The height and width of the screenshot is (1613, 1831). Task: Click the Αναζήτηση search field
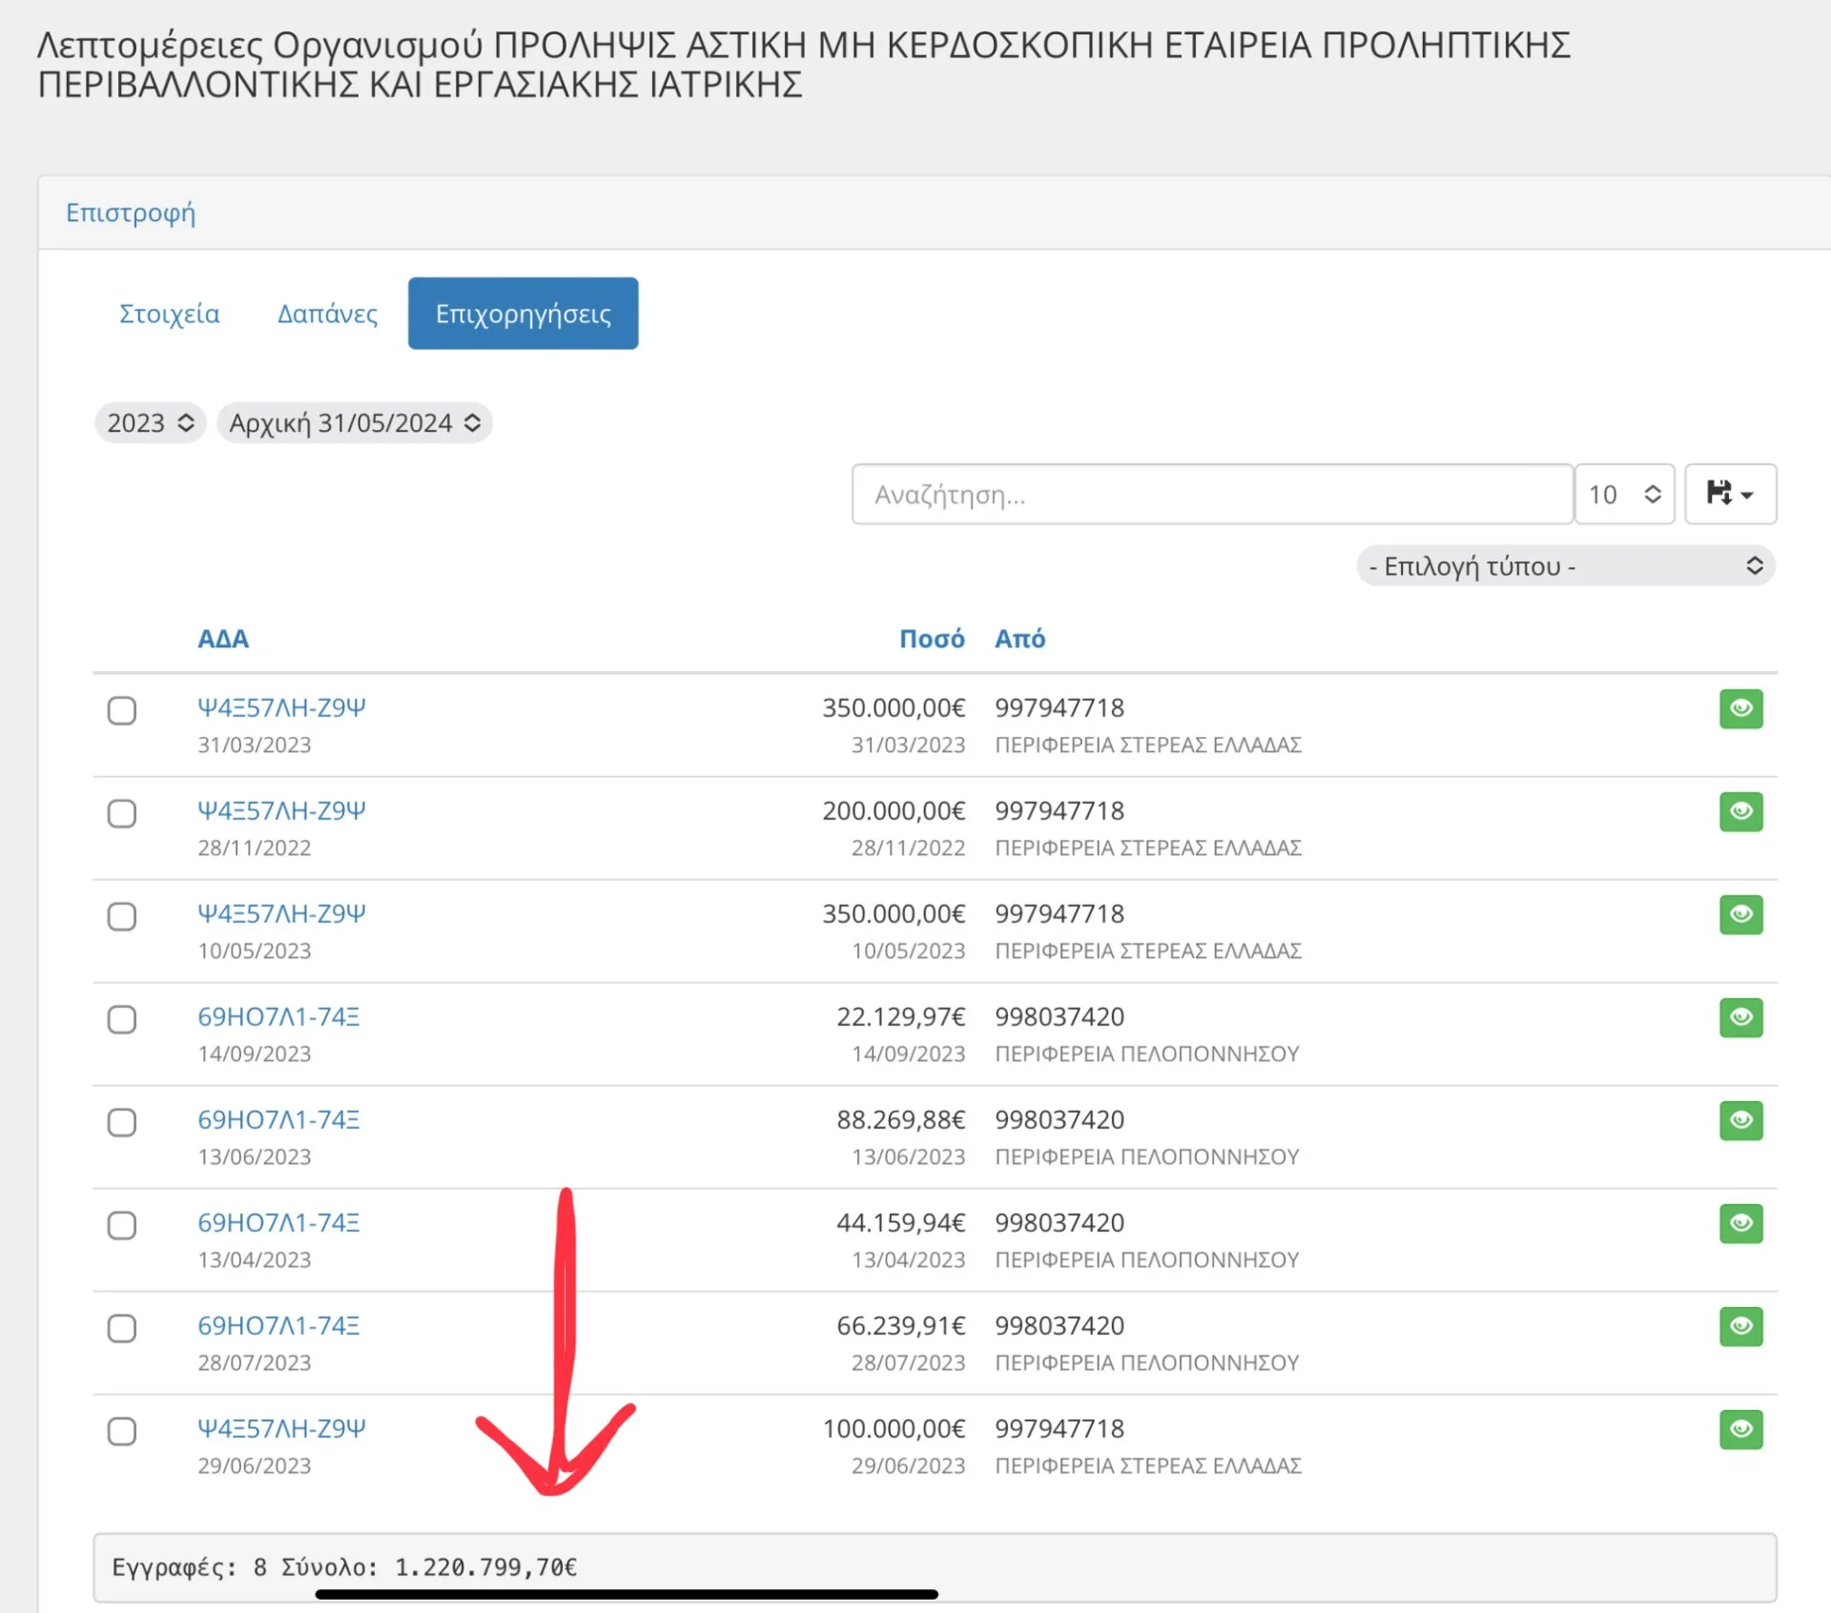click(1211, 494)
